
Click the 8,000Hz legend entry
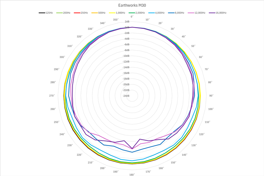tap(176, 13)
